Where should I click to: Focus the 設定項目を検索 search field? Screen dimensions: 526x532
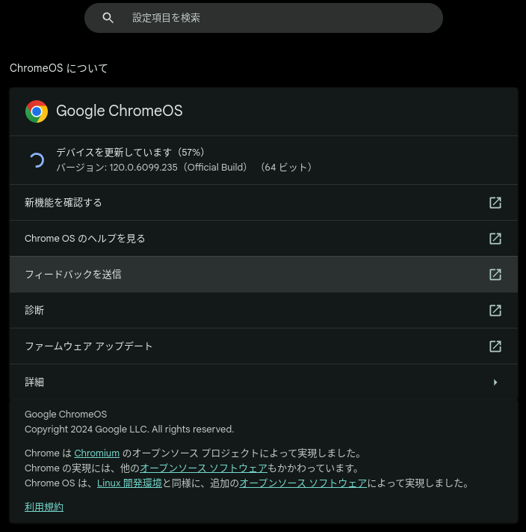[264, 18]
